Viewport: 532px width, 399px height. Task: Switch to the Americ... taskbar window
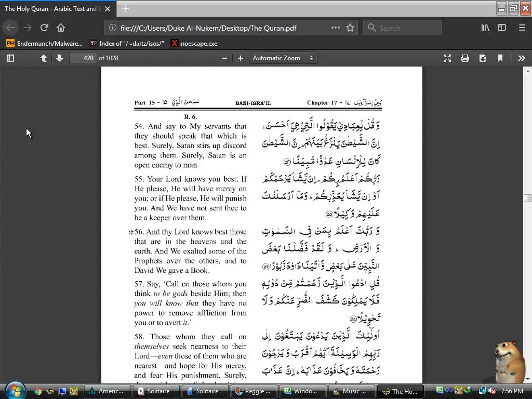click(x=108, y=391)
